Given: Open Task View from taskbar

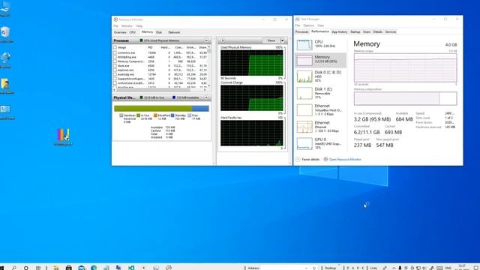Looking at the screenshot, I should click(x=38, y=268).
